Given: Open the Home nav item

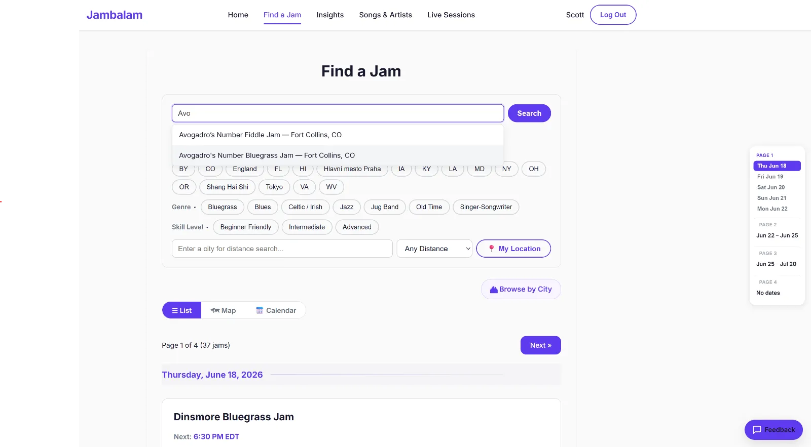Looking at the screenshot, I should point(238,15).
